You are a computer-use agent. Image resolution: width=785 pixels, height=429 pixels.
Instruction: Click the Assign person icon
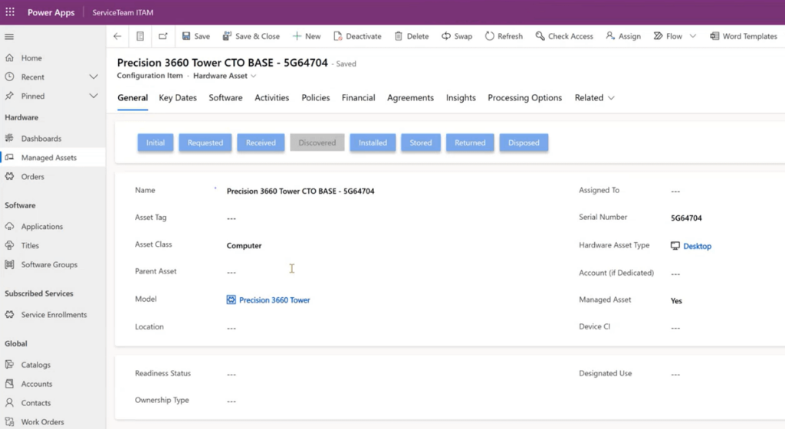click(x=610, y=36)
